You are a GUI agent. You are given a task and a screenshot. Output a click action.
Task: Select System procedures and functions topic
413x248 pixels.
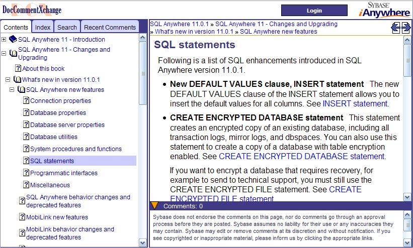pyautogui.click(x=76, y=149)
